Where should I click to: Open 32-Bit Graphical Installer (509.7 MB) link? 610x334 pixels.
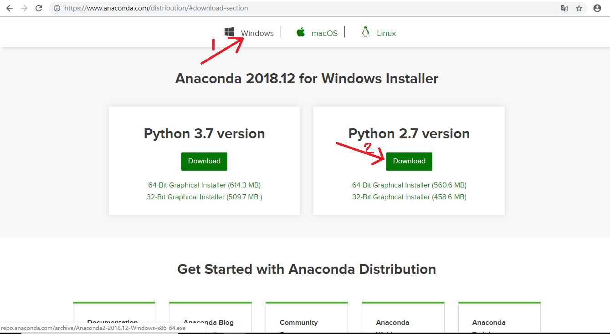[x=205, y=197]
